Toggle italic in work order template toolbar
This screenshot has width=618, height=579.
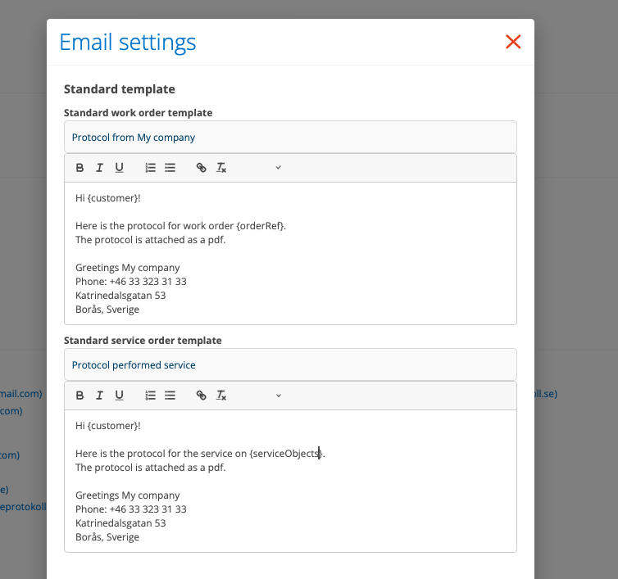(99, 168)
